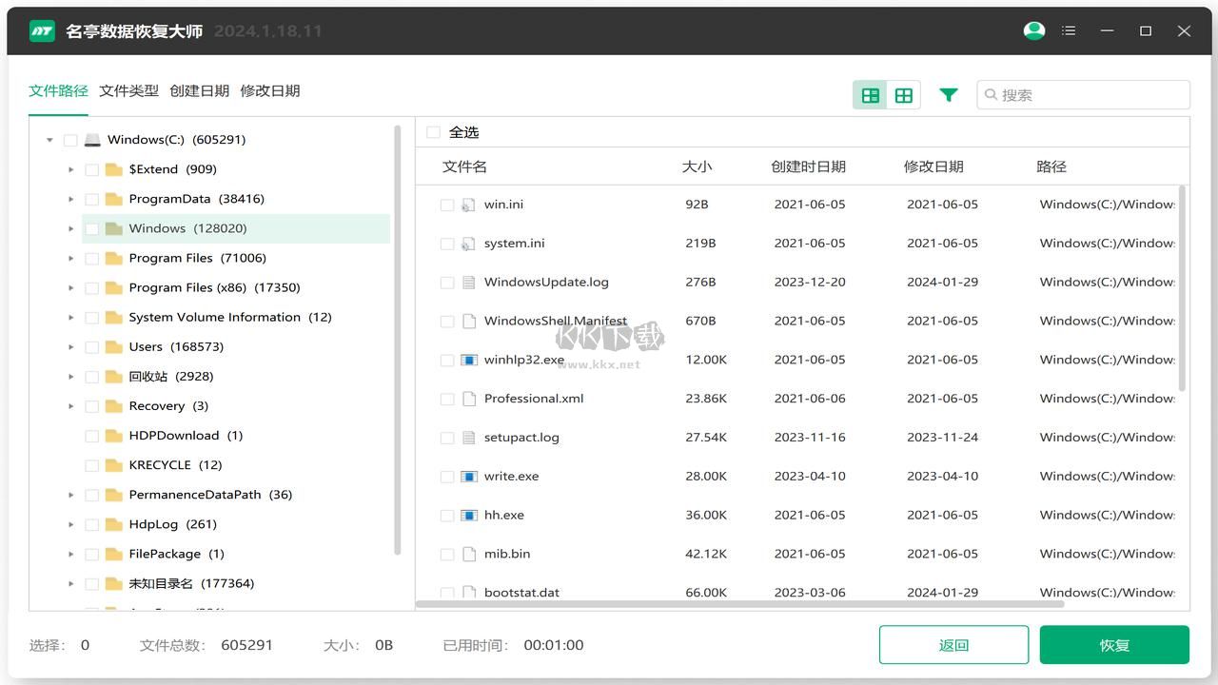Screen dimensions: 1218x685
Task: Click the Program Files (71006) folder icon
Action: (114, 258)
